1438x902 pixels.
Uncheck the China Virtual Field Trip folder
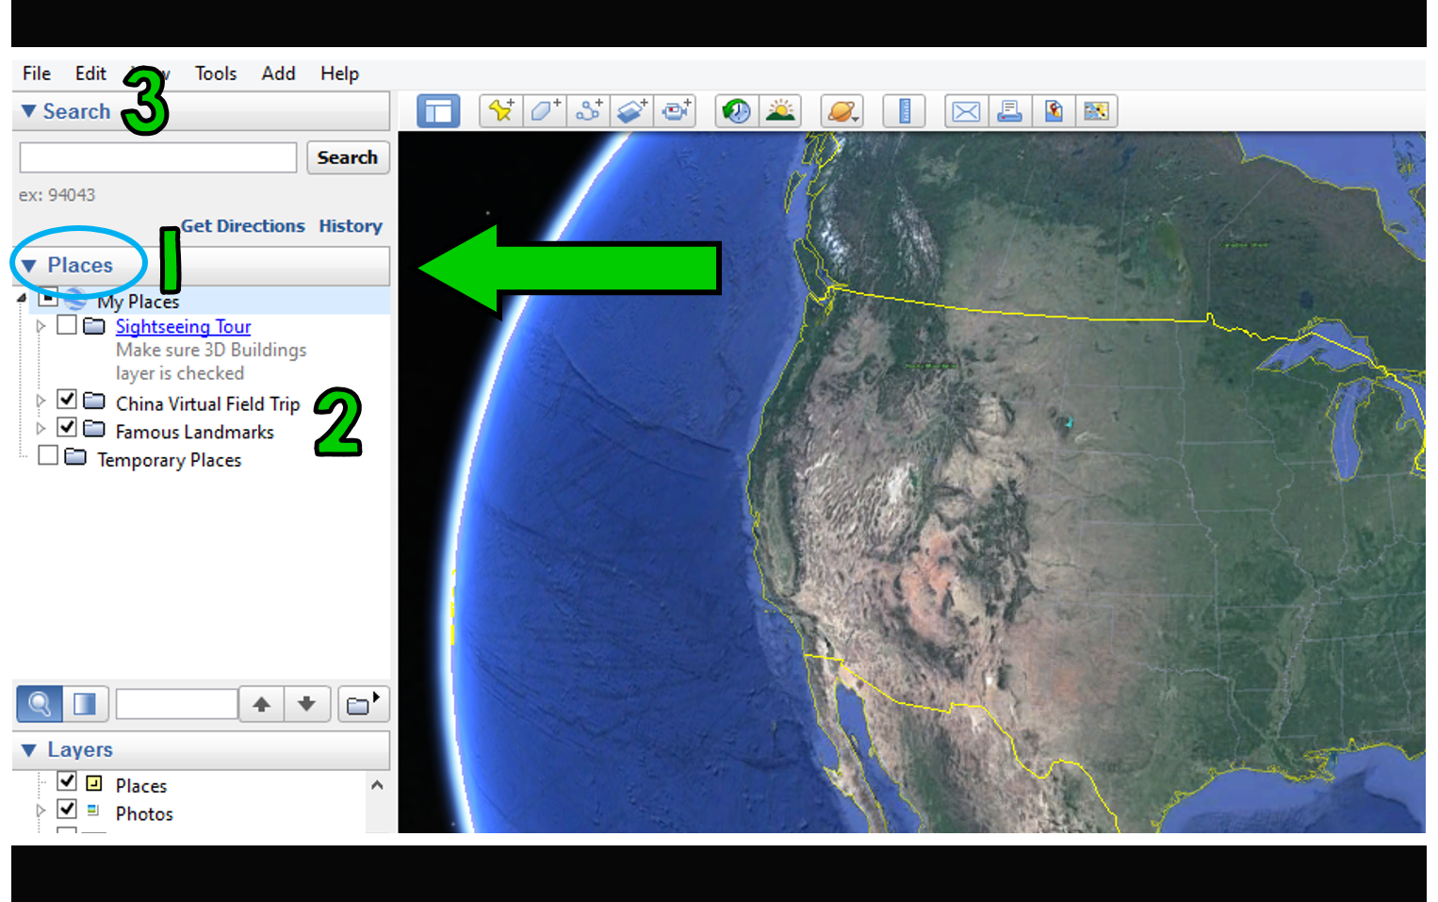pyautogui.click(x=66, y=399)
